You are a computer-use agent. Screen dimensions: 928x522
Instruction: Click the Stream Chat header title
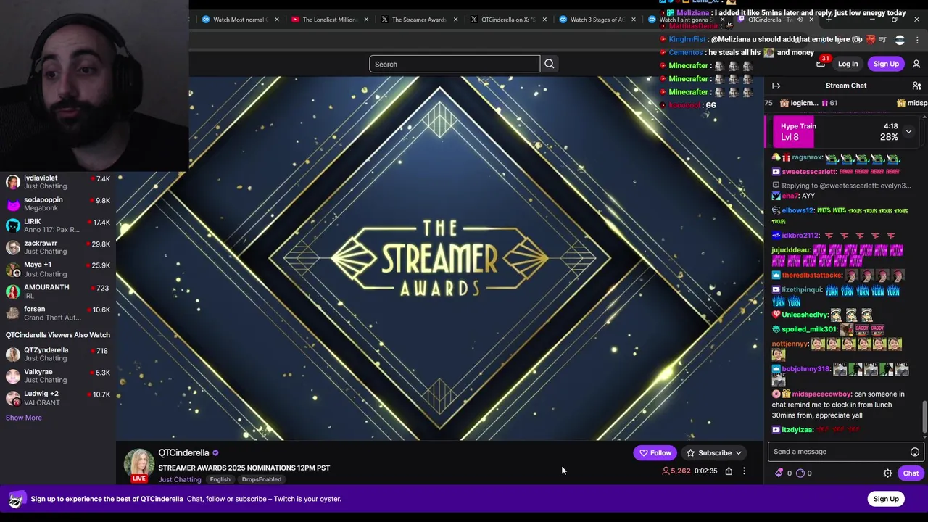coord(846,86)
